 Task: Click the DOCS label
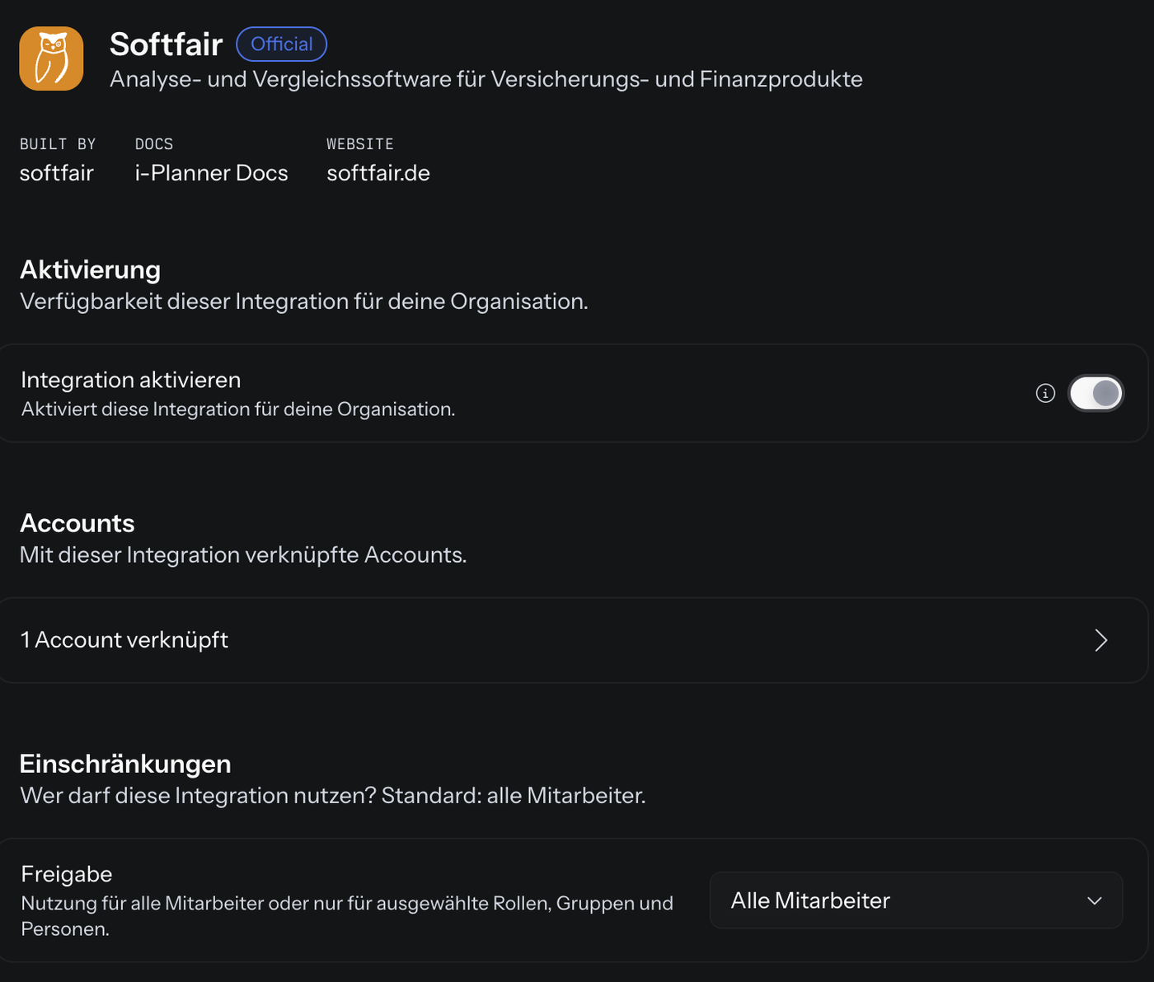(154, 144)
